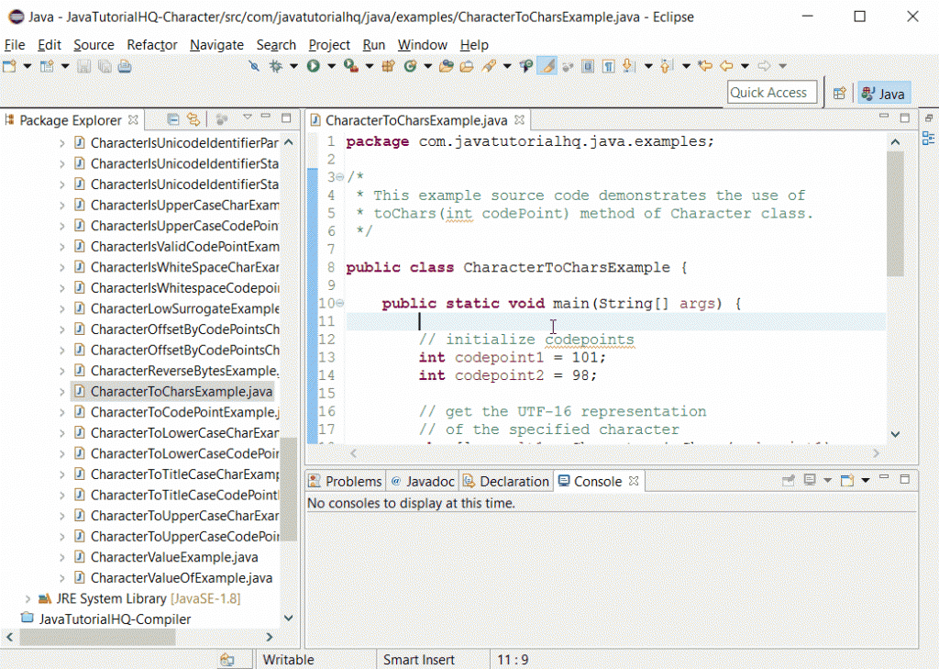Toggle Link with Editor in Package Explorer
The image size is (939, 669).
tap(193, 119)
